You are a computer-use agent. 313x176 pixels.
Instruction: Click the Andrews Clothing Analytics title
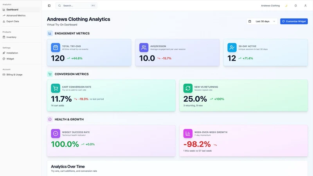pyautogui.click(x=79, y=19)
